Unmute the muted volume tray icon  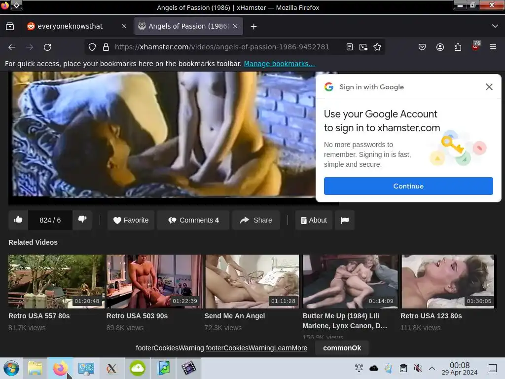pyautogui.click(x=418, y=368)
